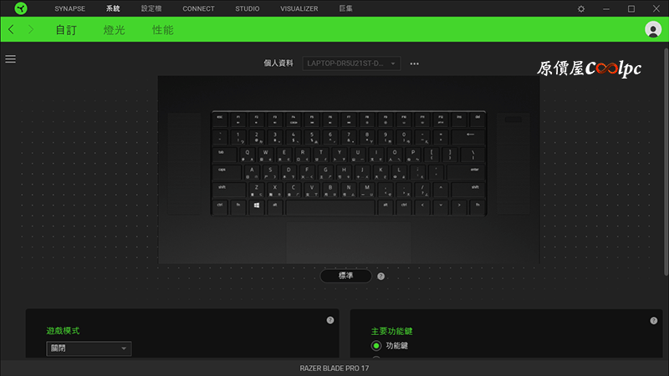Image resolution: width=669 pixels, height=376 pixels.
Task: Open the 設定檔 tab
Action: [151, 8]
